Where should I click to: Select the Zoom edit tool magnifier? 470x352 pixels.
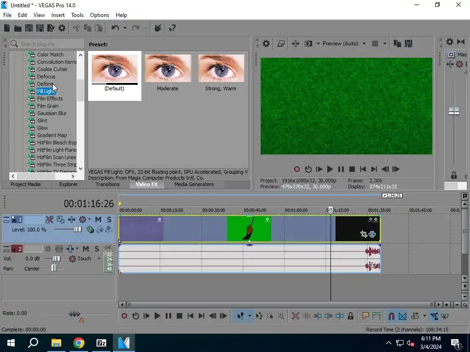point(281,316)
